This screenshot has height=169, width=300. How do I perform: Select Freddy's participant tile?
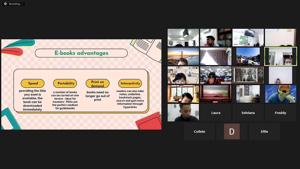(280, 113)
